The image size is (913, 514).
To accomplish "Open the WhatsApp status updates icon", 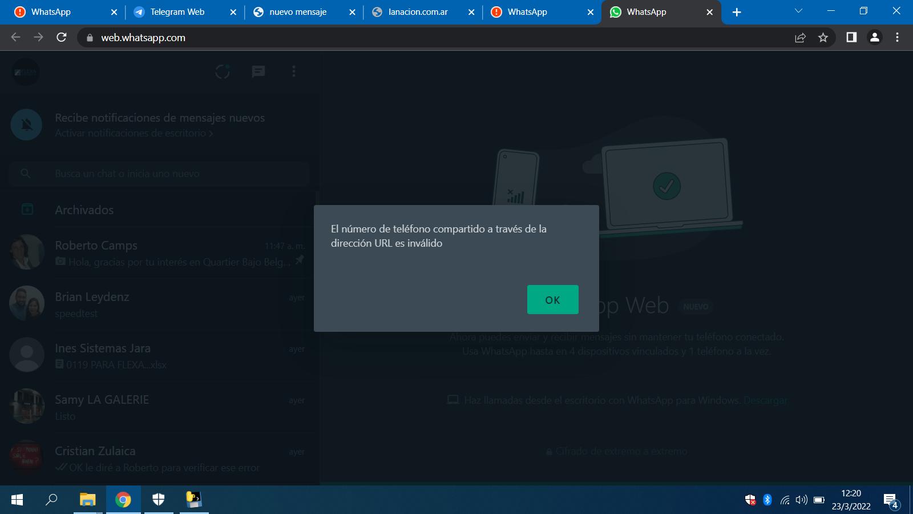I will [222, 71].
